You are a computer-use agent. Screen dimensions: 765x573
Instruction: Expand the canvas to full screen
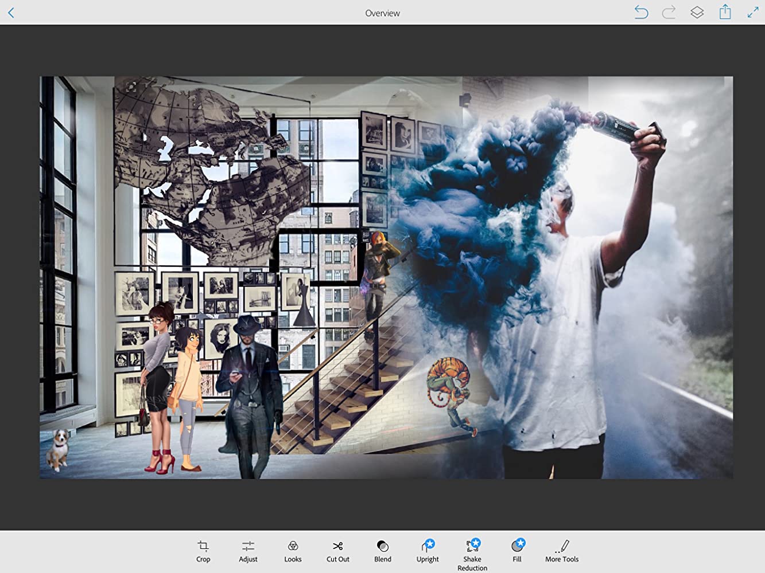point(753,13)
